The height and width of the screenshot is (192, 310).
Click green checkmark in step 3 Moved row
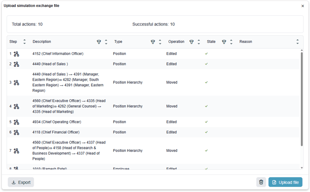pos(206,82)
